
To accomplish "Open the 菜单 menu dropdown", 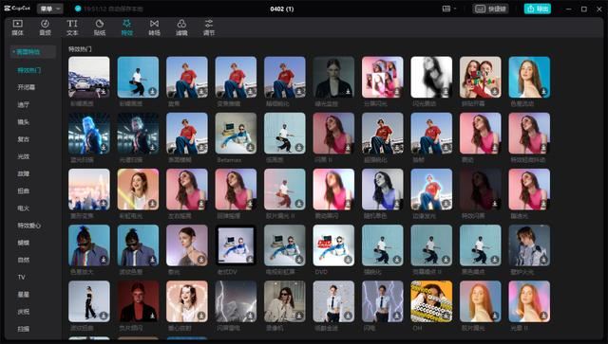I will click(x=50, y=9).
